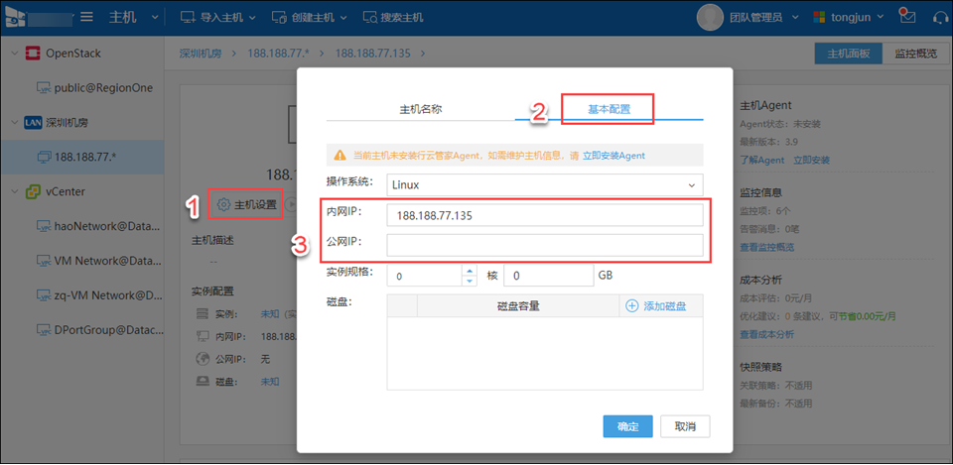Image resolution: width=953 pixels, height=465 pixels.
Task: Click the 立即安装Agent link in warning
Action: coord(613,156)
